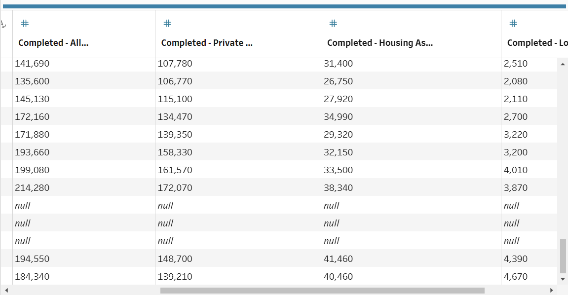The height and width of the screenshot is (295, 568).
Task: Select the cell containing 141,690
Action: tap(33, 64)
